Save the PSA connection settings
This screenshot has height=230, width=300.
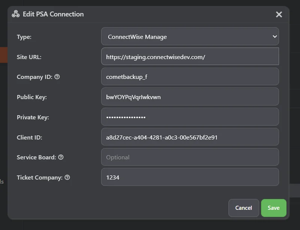[x=274, y=208]
